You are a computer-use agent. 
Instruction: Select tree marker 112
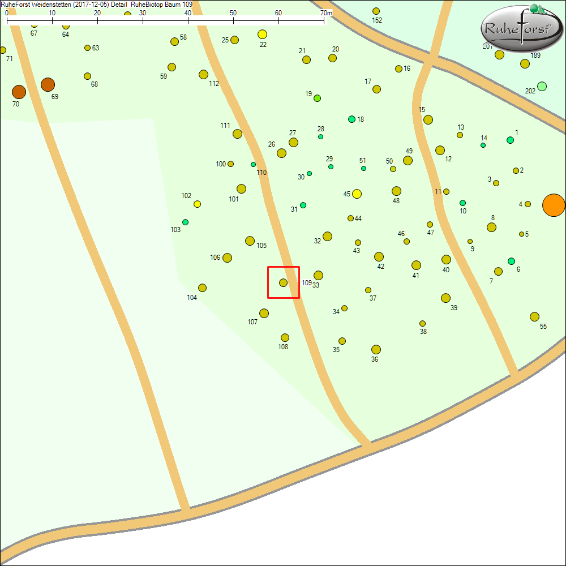(x=203, y=74)
